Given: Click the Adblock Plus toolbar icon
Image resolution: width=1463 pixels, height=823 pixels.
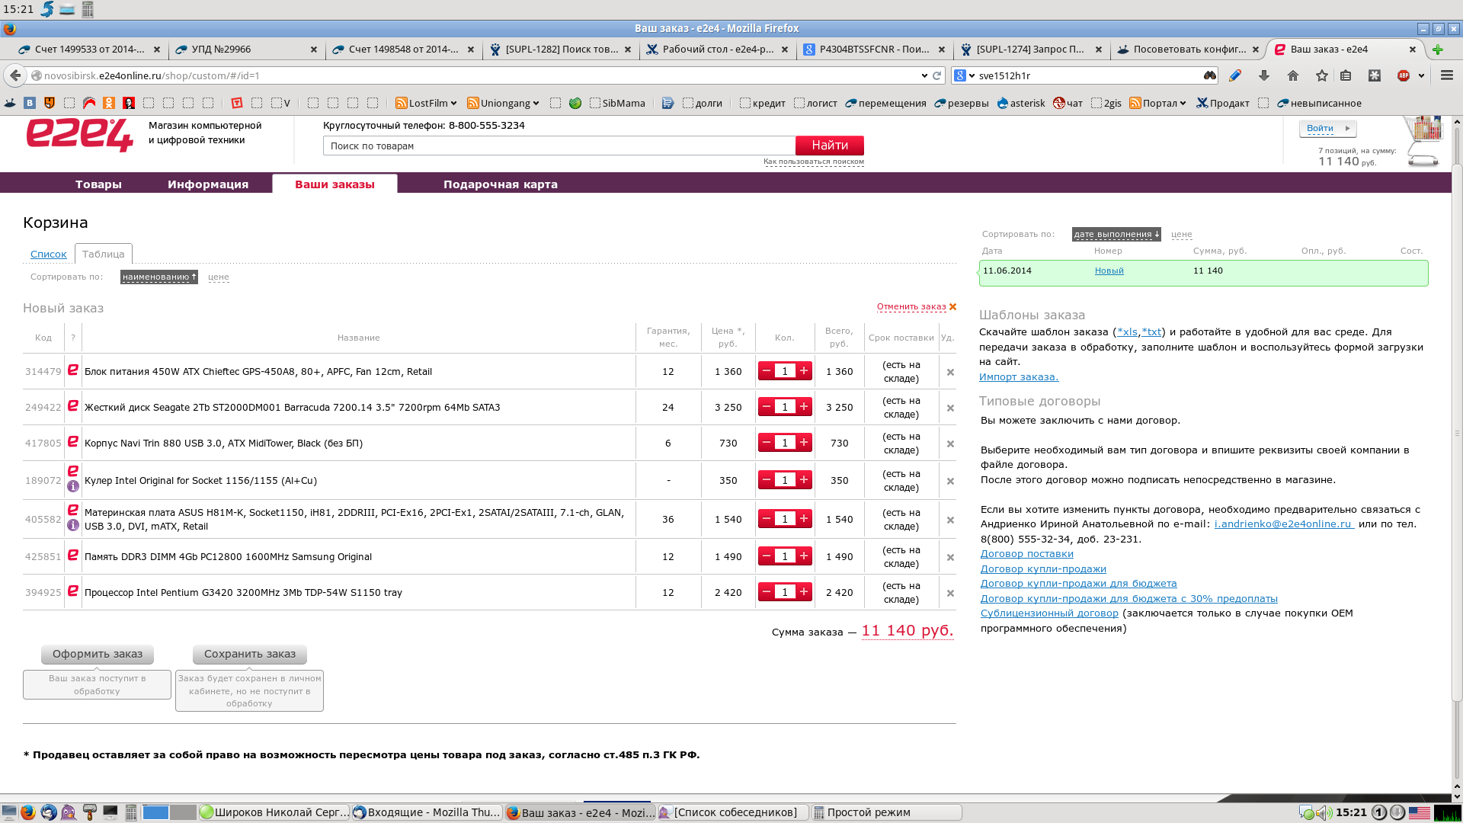Looking at the screenshot, I should (x=1404, y=75).
